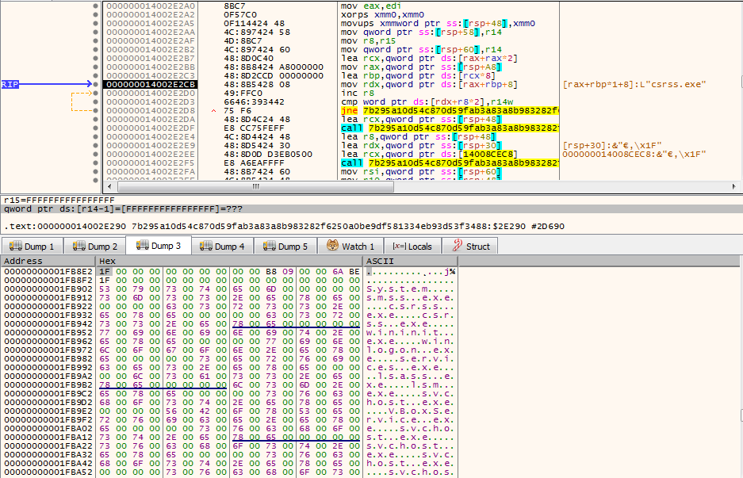Select highlighted address 000000014002E2CB
This screenshot has height=478, width=743.
coord(151,84)
